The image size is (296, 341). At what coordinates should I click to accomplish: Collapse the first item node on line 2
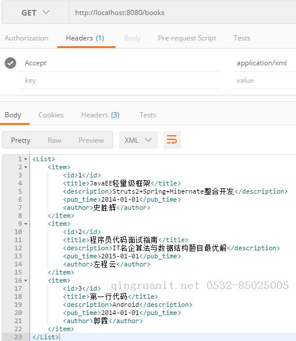[x=26, y=167]
